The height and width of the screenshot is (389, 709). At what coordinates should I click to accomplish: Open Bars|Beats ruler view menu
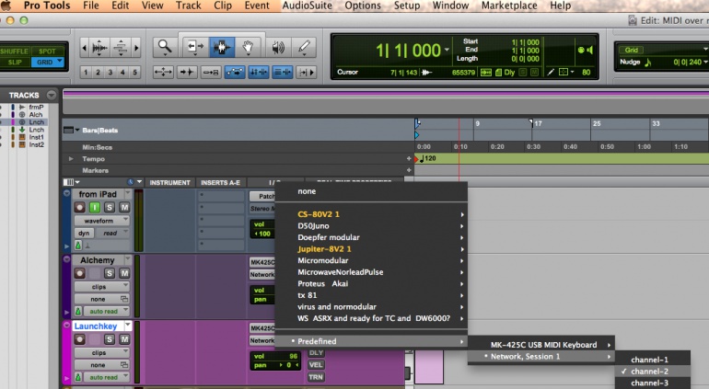tap(71, 130)
